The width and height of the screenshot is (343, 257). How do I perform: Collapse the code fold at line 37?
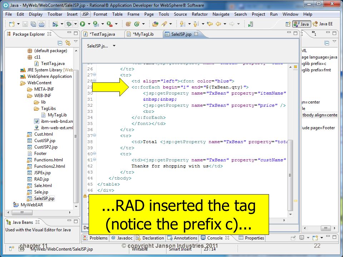(95, 135)
